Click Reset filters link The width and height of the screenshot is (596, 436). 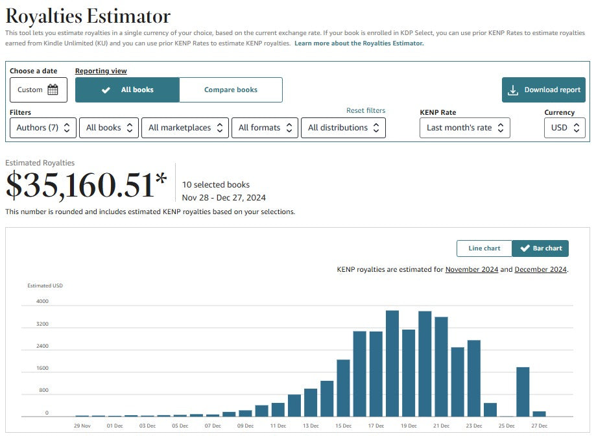pos(365,111)
